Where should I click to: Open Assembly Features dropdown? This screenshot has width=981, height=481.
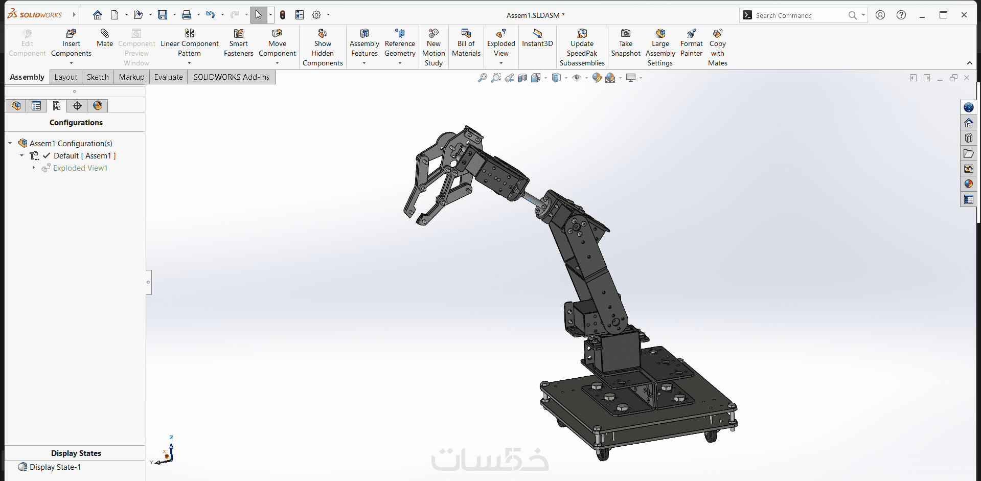point(364,63)
